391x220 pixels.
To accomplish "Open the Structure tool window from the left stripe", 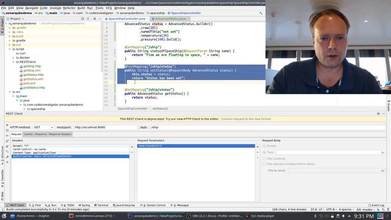I will click(2, 155).
